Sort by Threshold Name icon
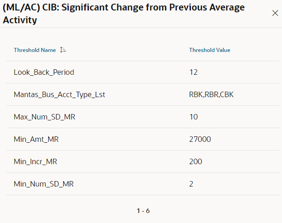This screenshot has width=282, height=223. coord(63,50)
